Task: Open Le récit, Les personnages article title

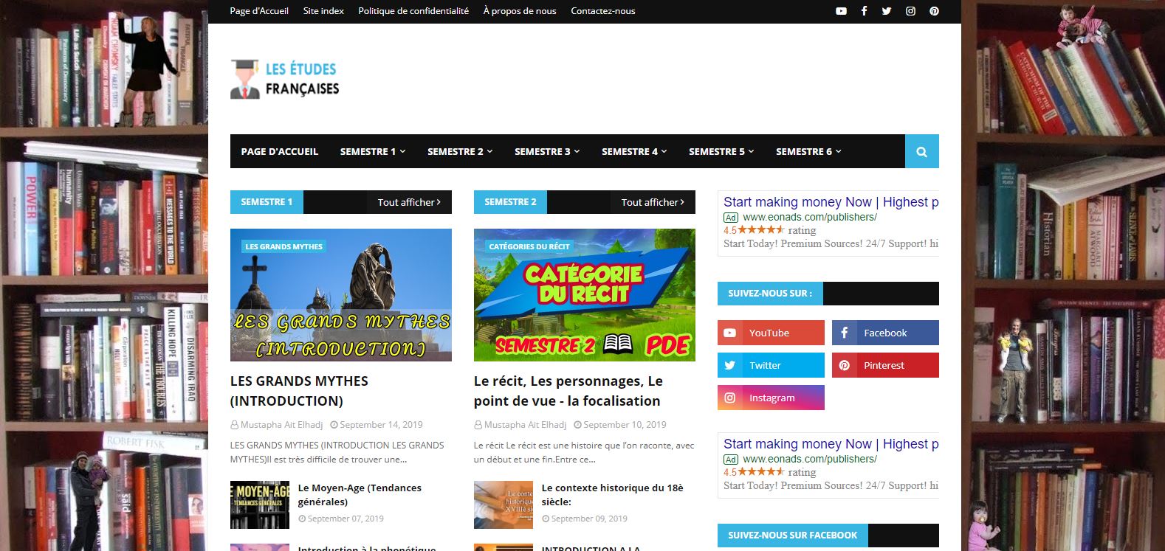Action: [x=568, y=391]
